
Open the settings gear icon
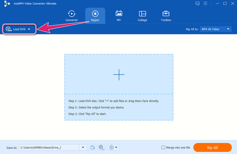(x=111, y=148)
